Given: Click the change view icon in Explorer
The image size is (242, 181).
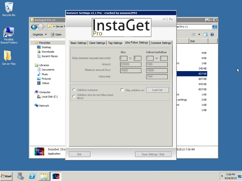Looking at the screenshot, I should [x=193, y=34].
